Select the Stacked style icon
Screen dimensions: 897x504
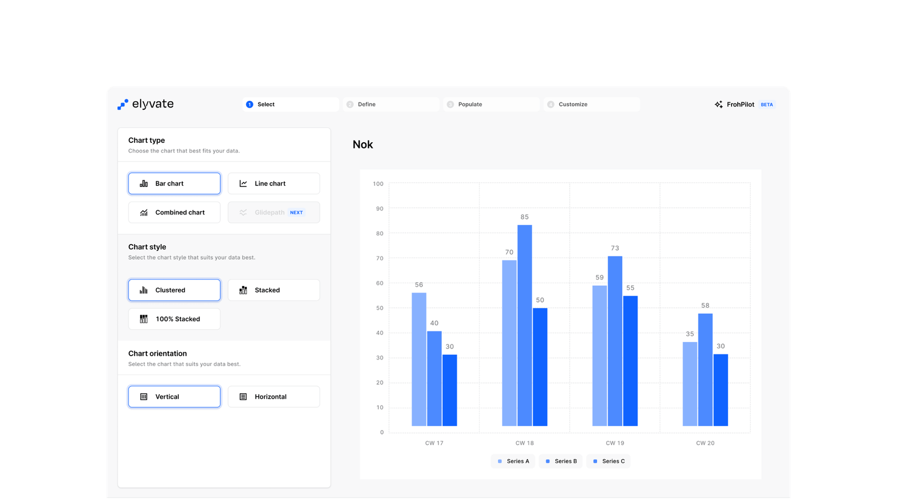tap(243, 290)
